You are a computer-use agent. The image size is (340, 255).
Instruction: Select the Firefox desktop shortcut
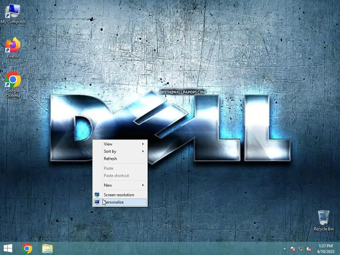(13, 48)
